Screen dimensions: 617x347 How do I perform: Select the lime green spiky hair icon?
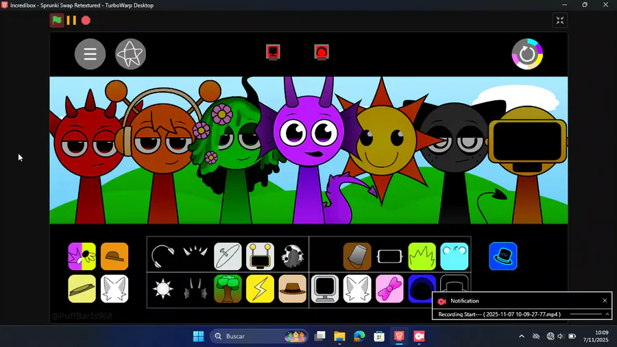point(422,256)
